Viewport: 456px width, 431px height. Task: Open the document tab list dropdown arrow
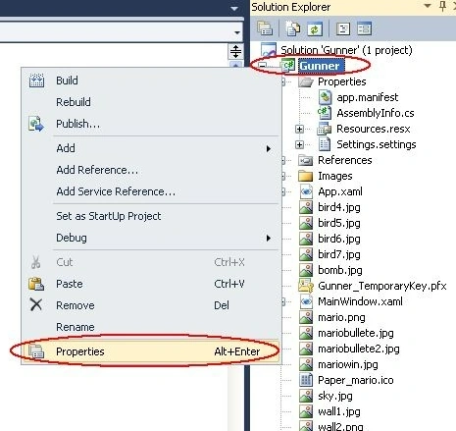coord(234,9)
